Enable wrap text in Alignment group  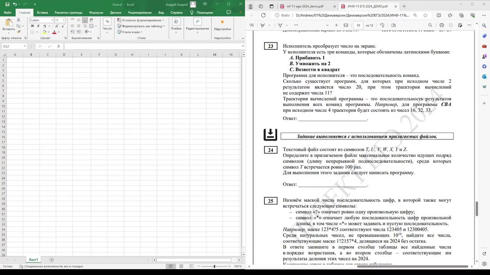[91, 20]
